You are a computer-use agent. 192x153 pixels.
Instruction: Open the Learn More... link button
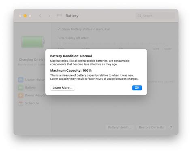[62, 88]
